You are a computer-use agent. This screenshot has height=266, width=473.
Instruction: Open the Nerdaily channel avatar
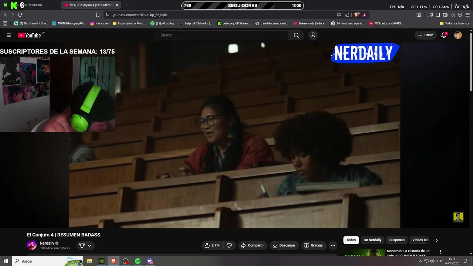click(32, 245)
